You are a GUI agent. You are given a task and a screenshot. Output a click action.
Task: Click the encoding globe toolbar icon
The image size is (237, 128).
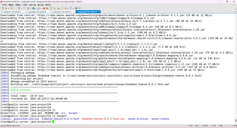tap(33, 8)
